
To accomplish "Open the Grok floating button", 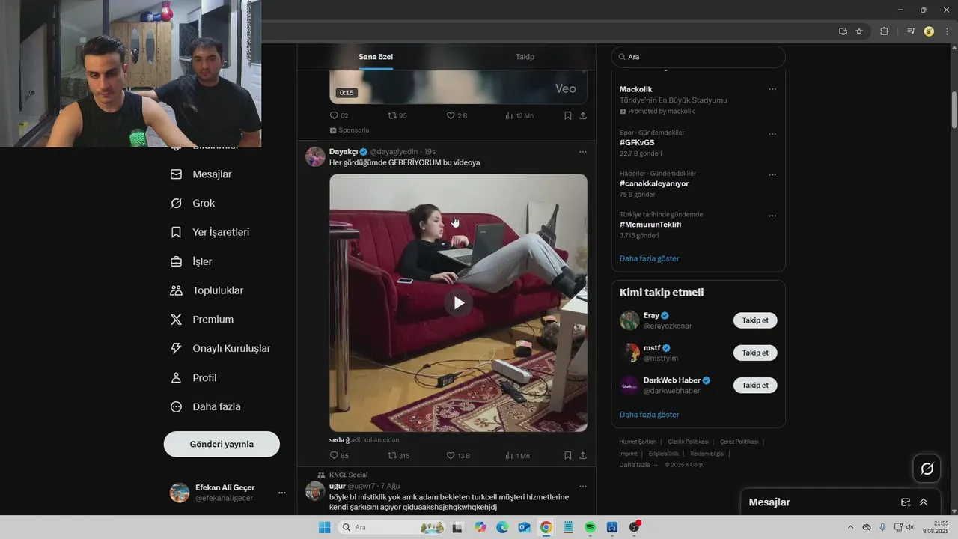I will click(x=927, y=469).
